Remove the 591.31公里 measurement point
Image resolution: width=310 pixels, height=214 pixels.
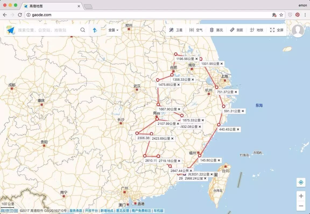(243, 111)
